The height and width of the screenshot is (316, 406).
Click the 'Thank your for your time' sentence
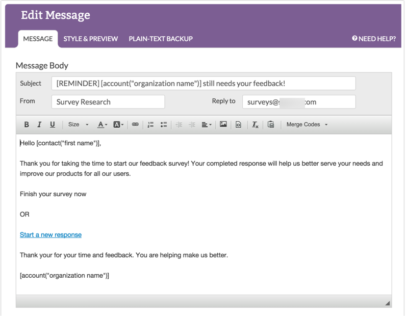point(124,255)
